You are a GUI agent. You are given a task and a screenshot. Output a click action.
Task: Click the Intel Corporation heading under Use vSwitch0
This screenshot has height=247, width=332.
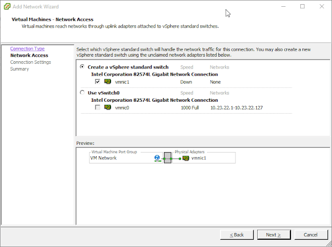155,100
